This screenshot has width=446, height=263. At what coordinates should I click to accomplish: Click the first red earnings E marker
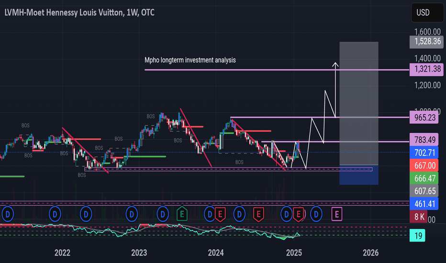(x=220, y=214)
